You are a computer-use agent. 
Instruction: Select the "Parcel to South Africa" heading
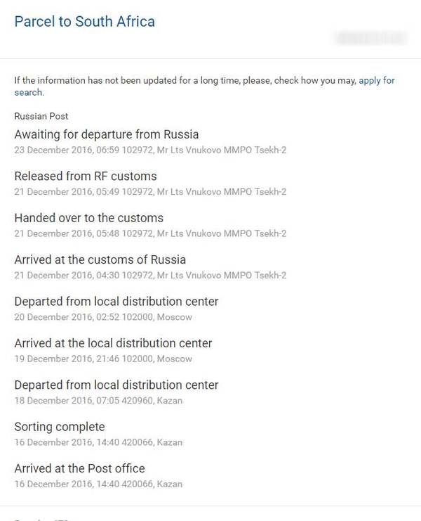85,22
